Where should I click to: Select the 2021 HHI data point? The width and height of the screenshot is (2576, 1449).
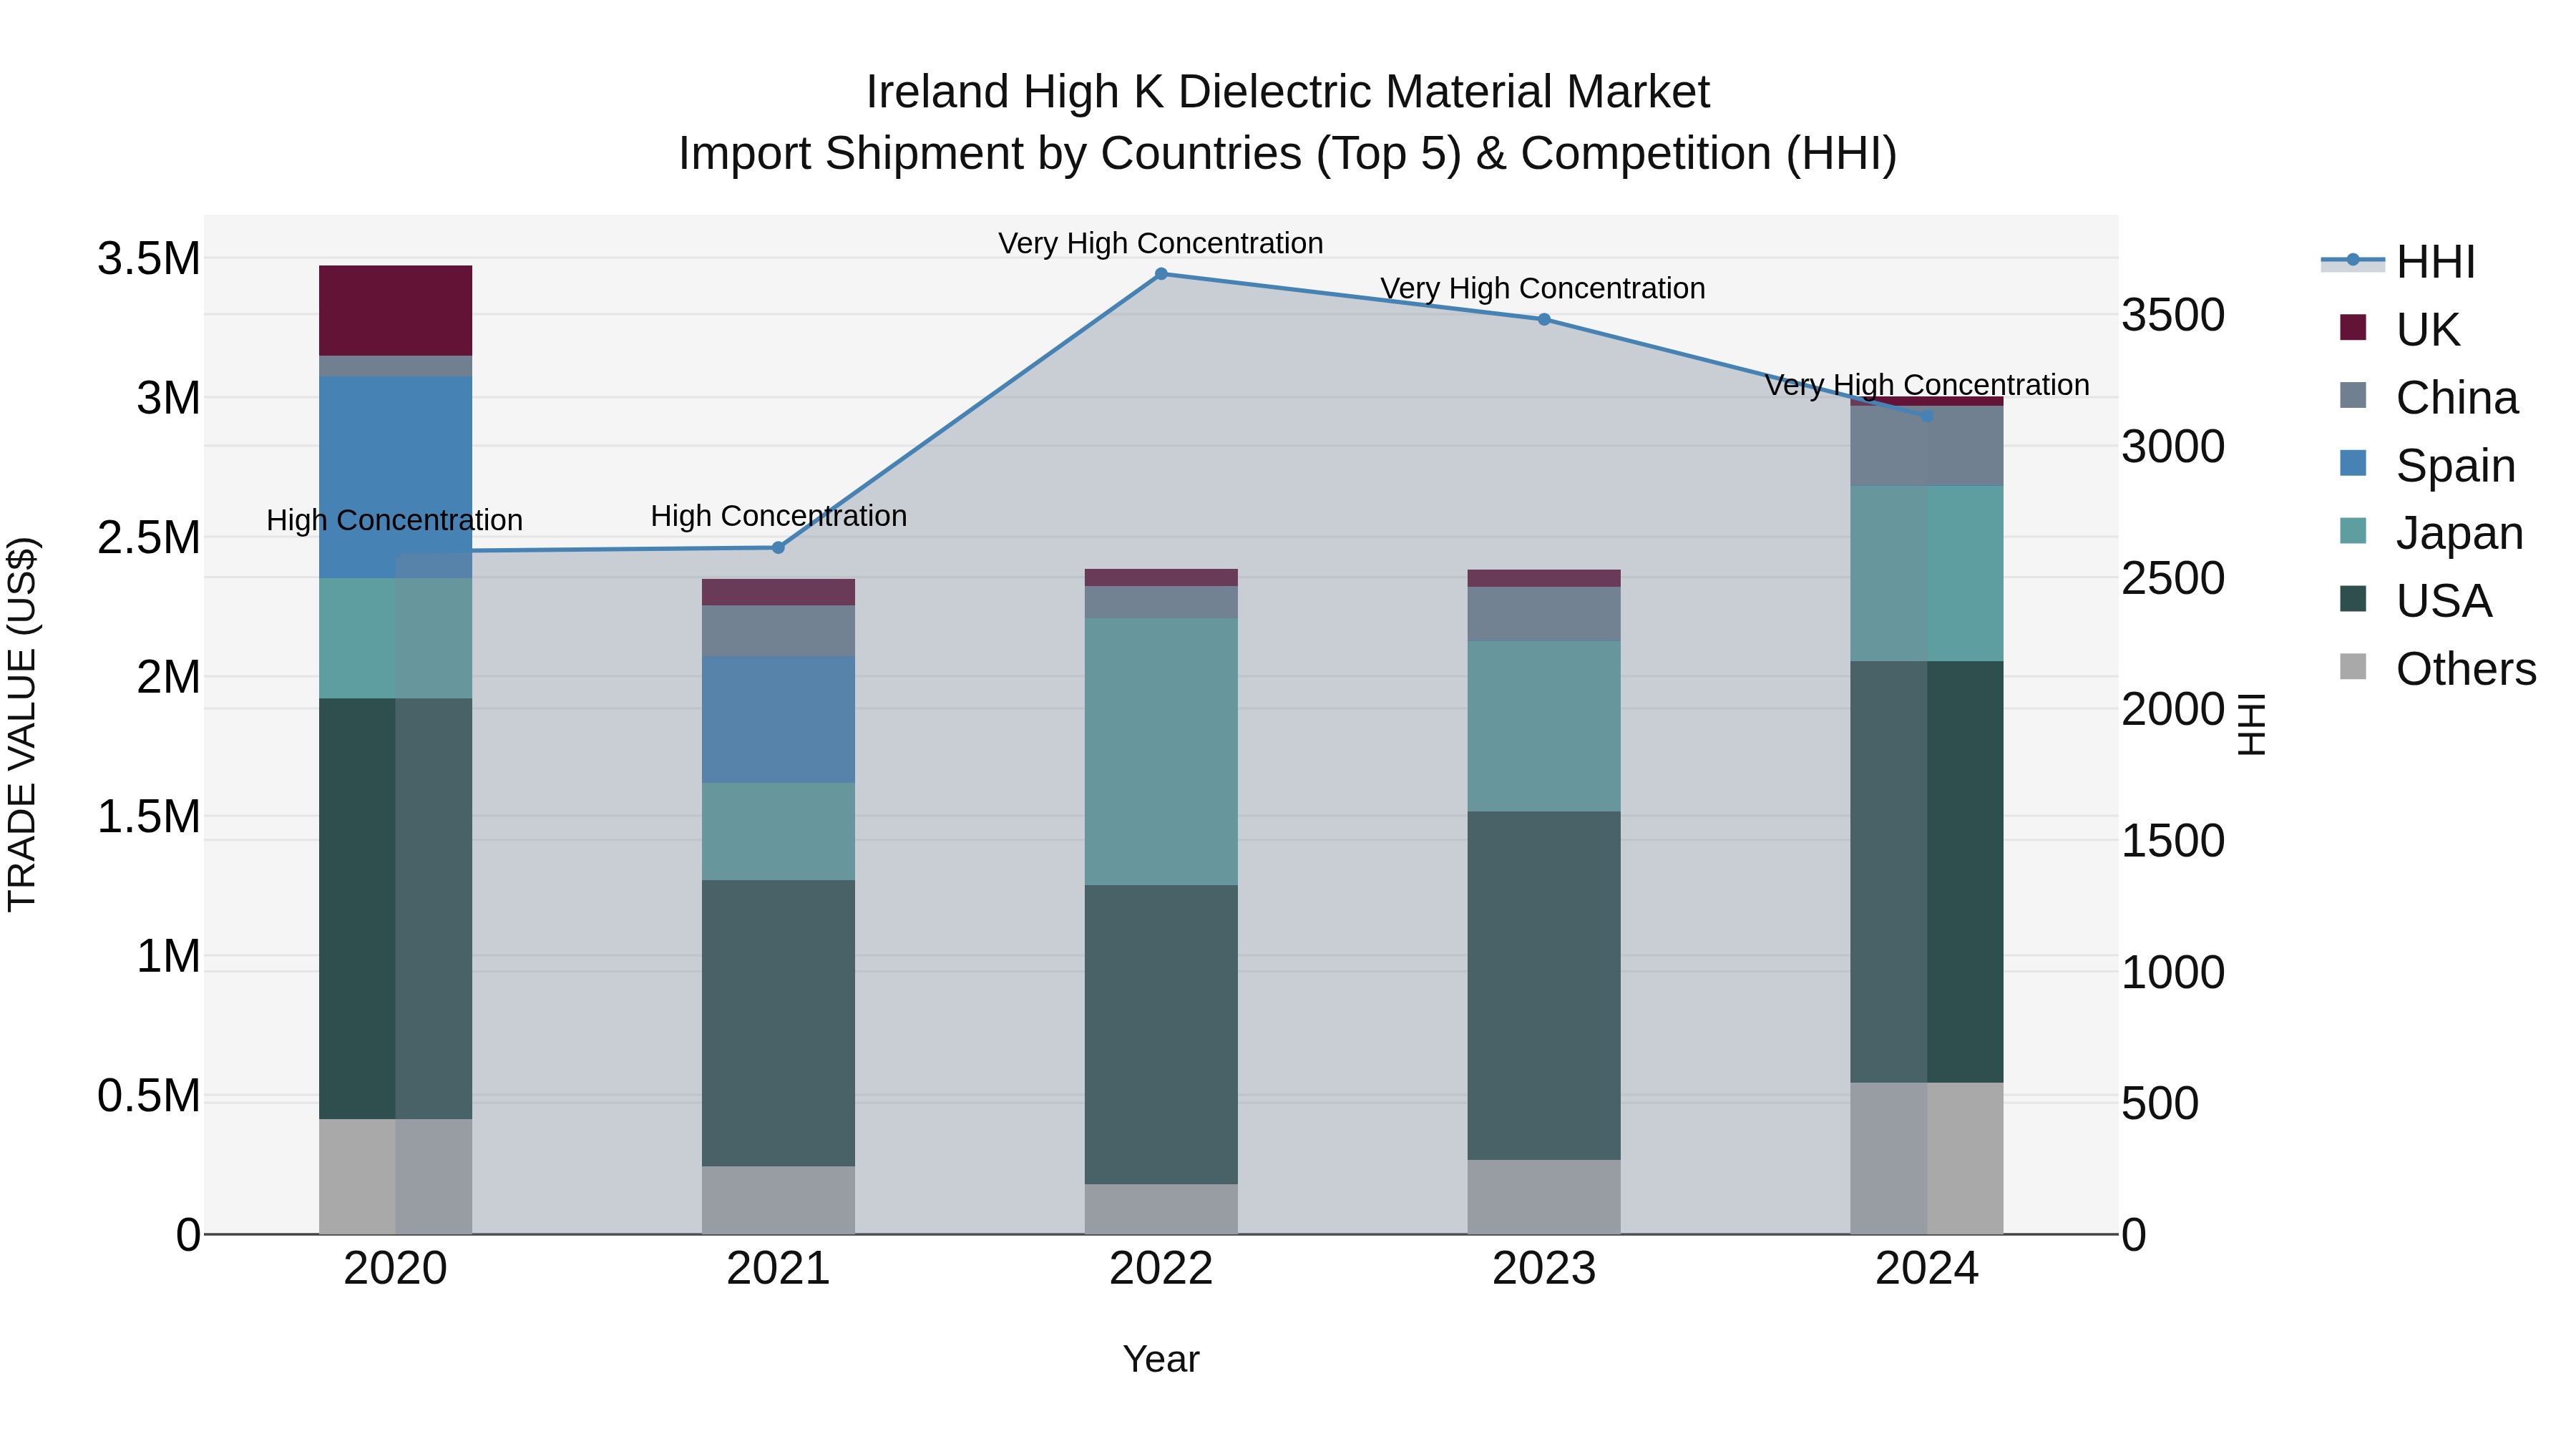coord(778,547)
